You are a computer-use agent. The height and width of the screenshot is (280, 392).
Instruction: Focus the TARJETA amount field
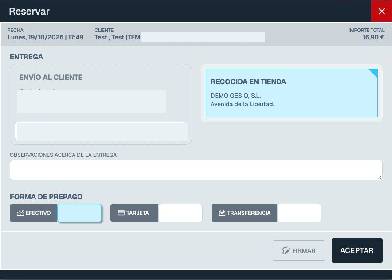point(180,213)
